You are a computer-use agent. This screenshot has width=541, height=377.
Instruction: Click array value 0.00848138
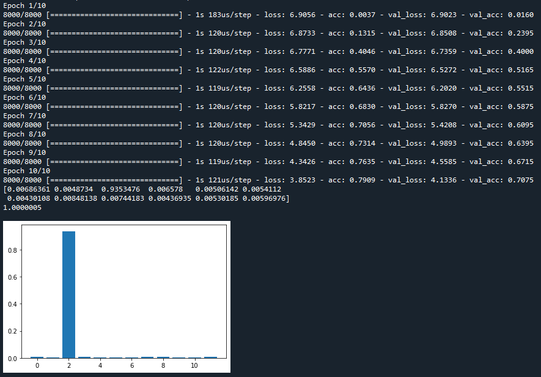[x=76, y=198]
